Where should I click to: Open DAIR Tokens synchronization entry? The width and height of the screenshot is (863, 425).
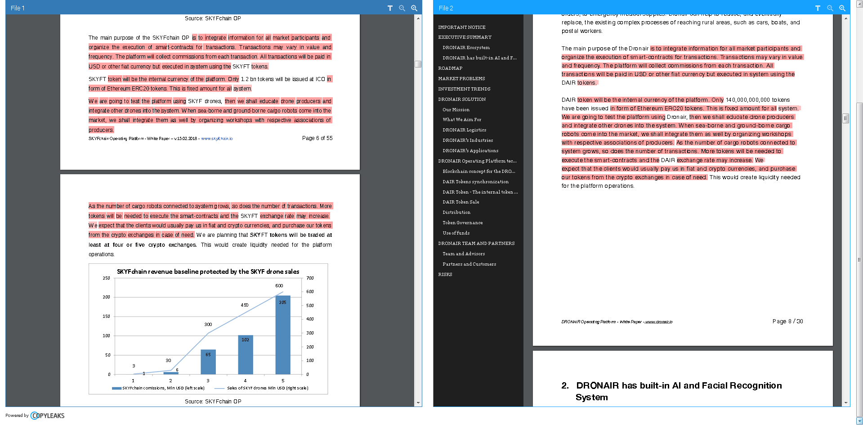(475, 182)
